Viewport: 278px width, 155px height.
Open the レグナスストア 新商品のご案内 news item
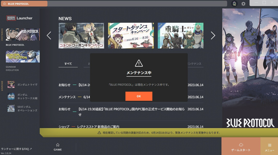pyautogui.click(x=131, y=126)
